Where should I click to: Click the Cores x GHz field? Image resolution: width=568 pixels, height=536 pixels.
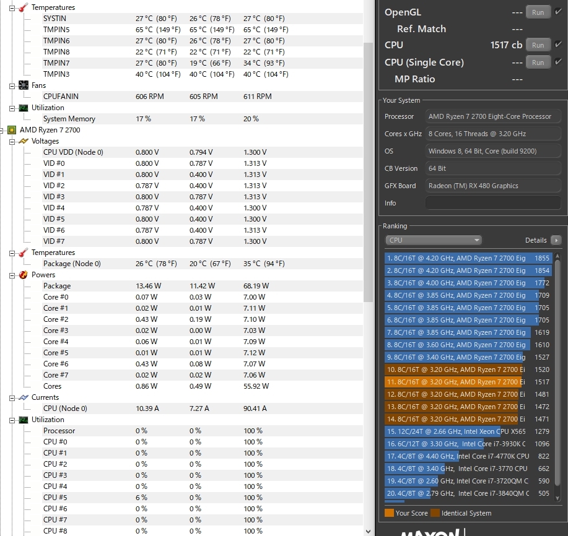click(x=493, y=134)
